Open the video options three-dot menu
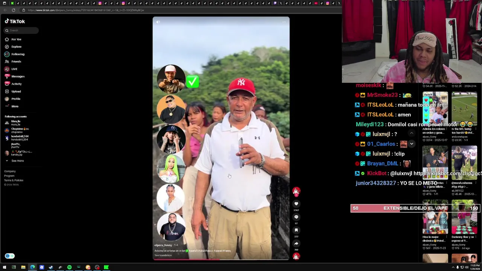 [284, 22]
